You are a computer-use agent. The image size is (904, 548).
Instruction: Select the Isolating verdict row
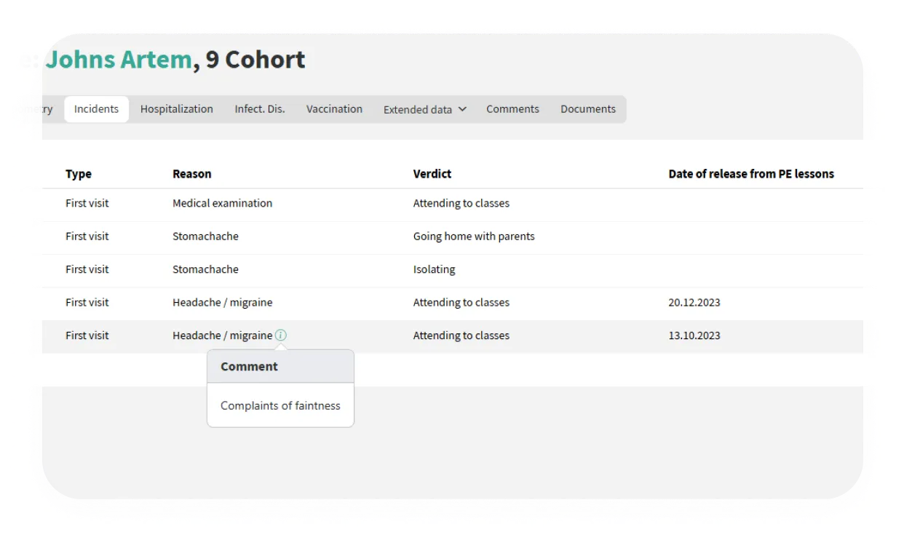(x=435, y=269)
